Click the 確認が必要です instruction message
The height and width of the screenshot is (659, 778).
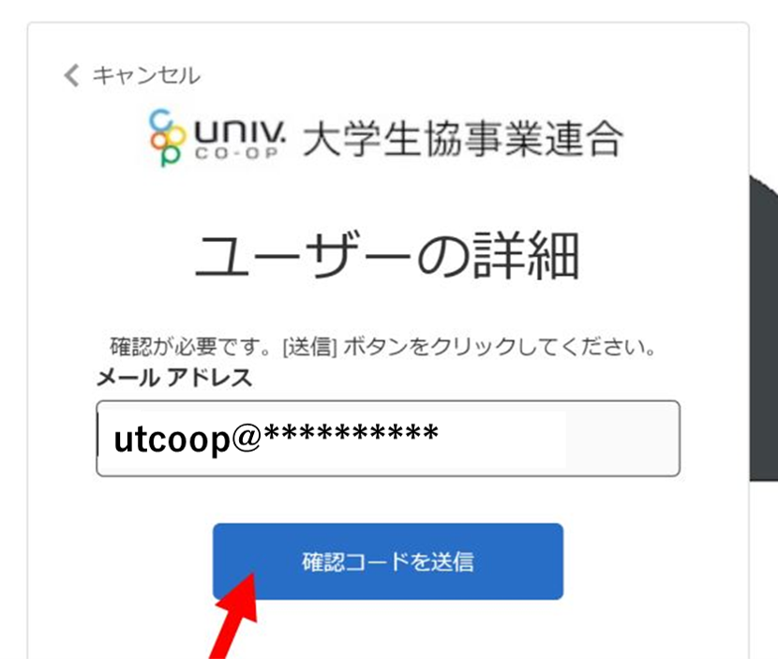pyautogui.click(x=382, y=346)
